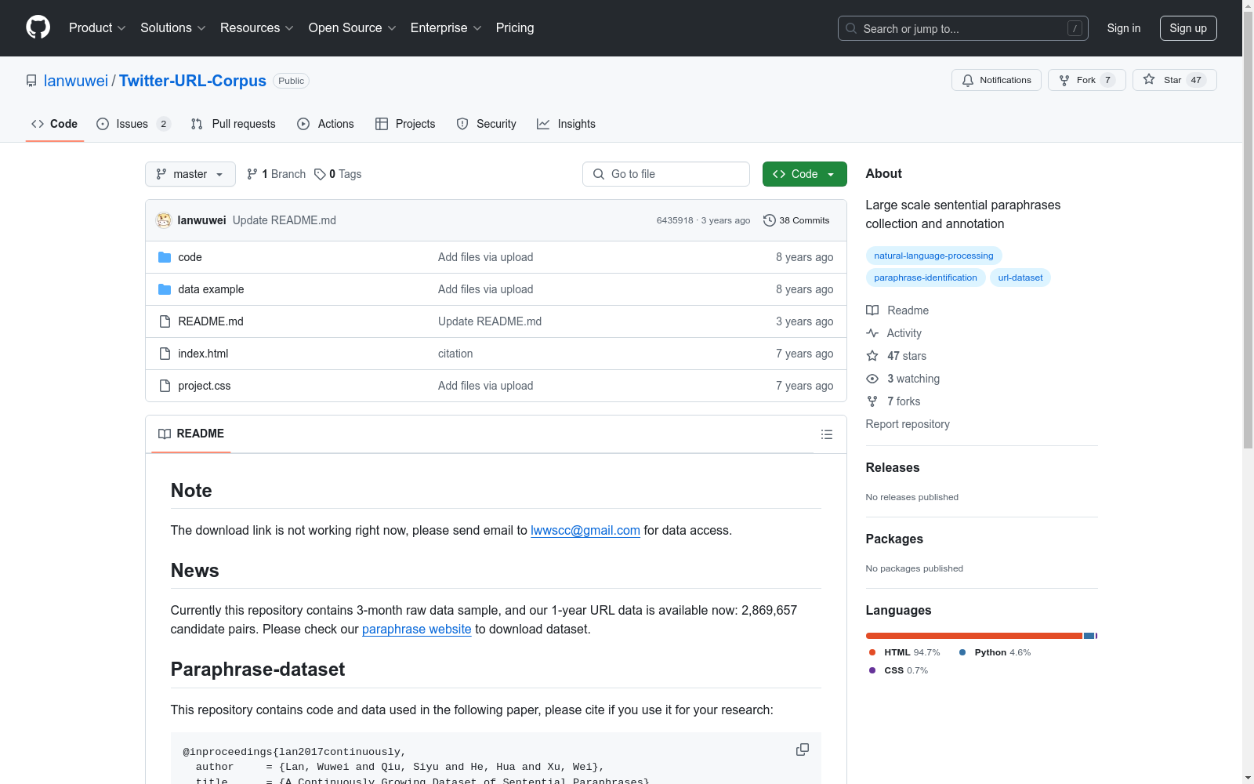Click the index.html file icon
Image resolution: width=1254 pixels, height=784 pixels.
tap(165, 354)
